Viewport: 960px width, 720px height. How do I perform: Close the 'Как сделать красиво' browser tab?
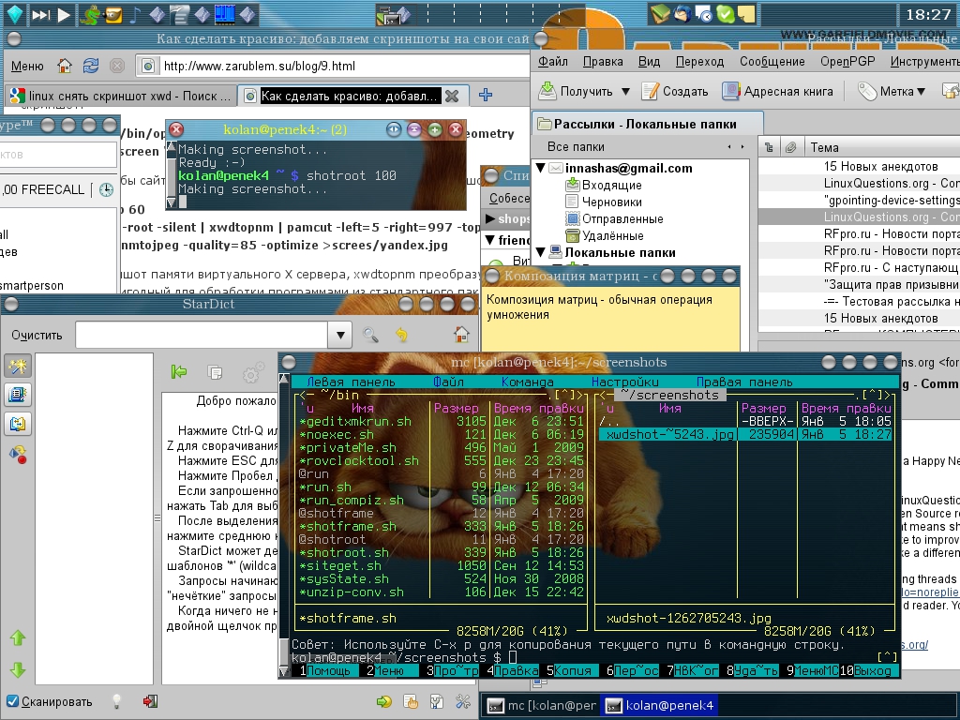[x=452, y=97]
